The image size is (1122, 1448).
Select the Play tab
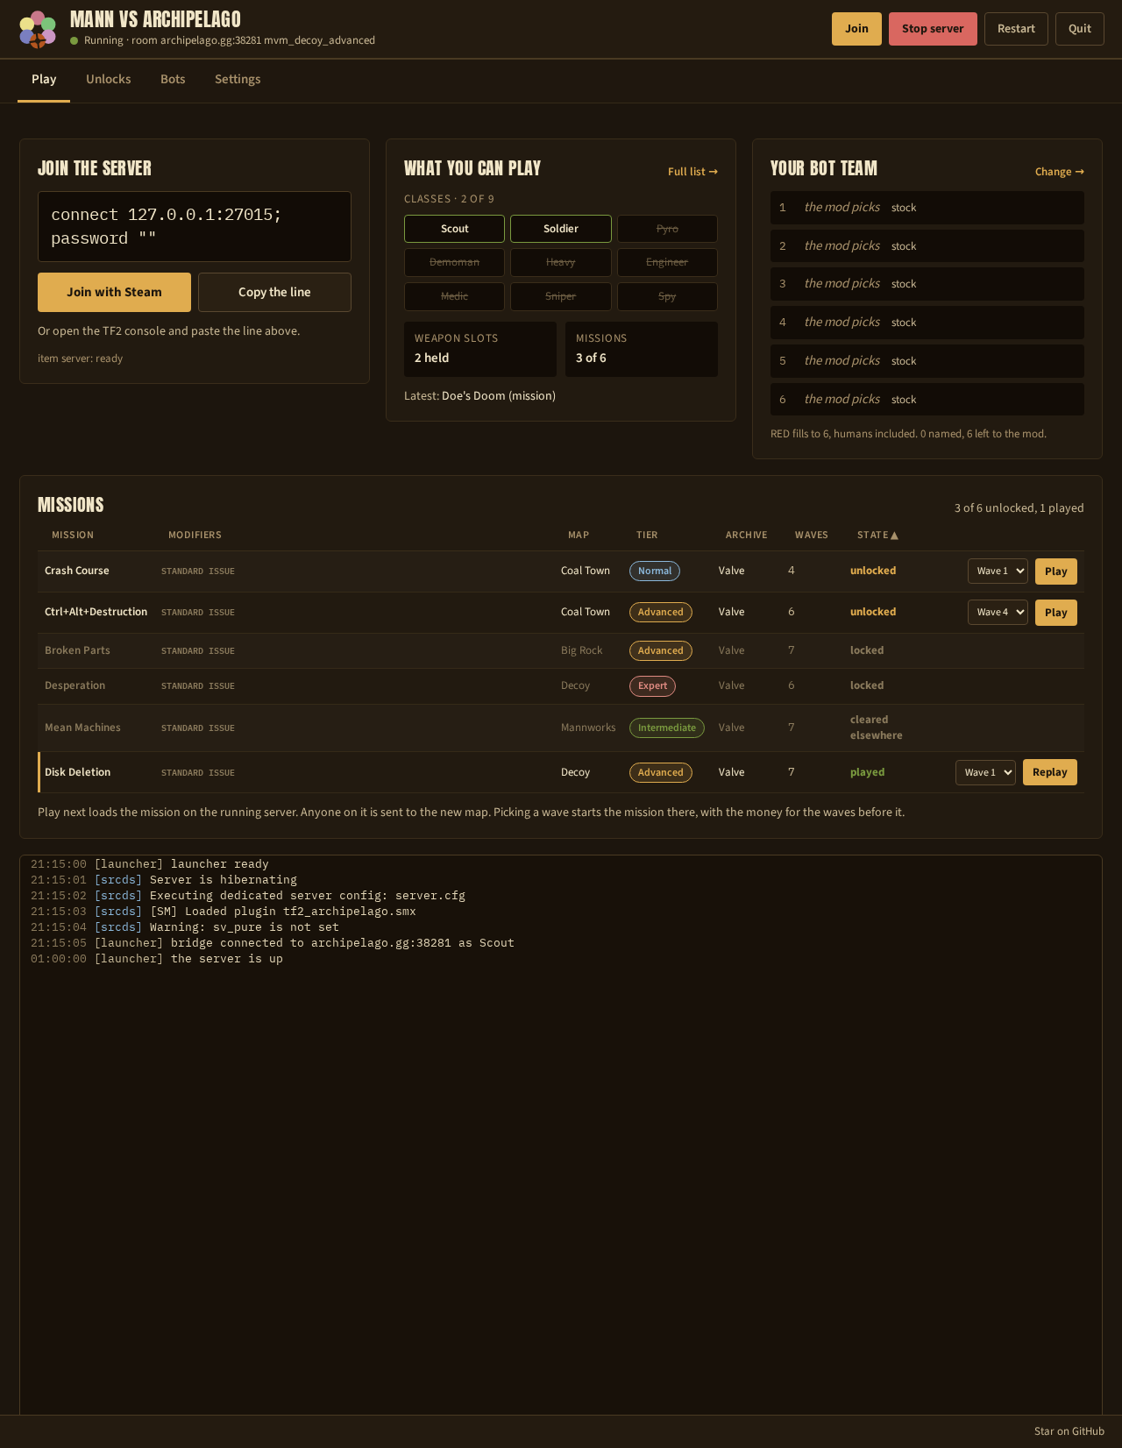[44, 79]
